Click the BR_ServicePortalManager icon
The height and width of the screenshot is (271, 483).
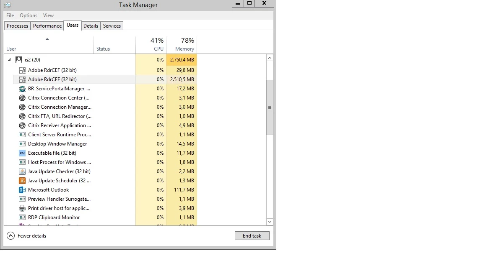(22, 89)
